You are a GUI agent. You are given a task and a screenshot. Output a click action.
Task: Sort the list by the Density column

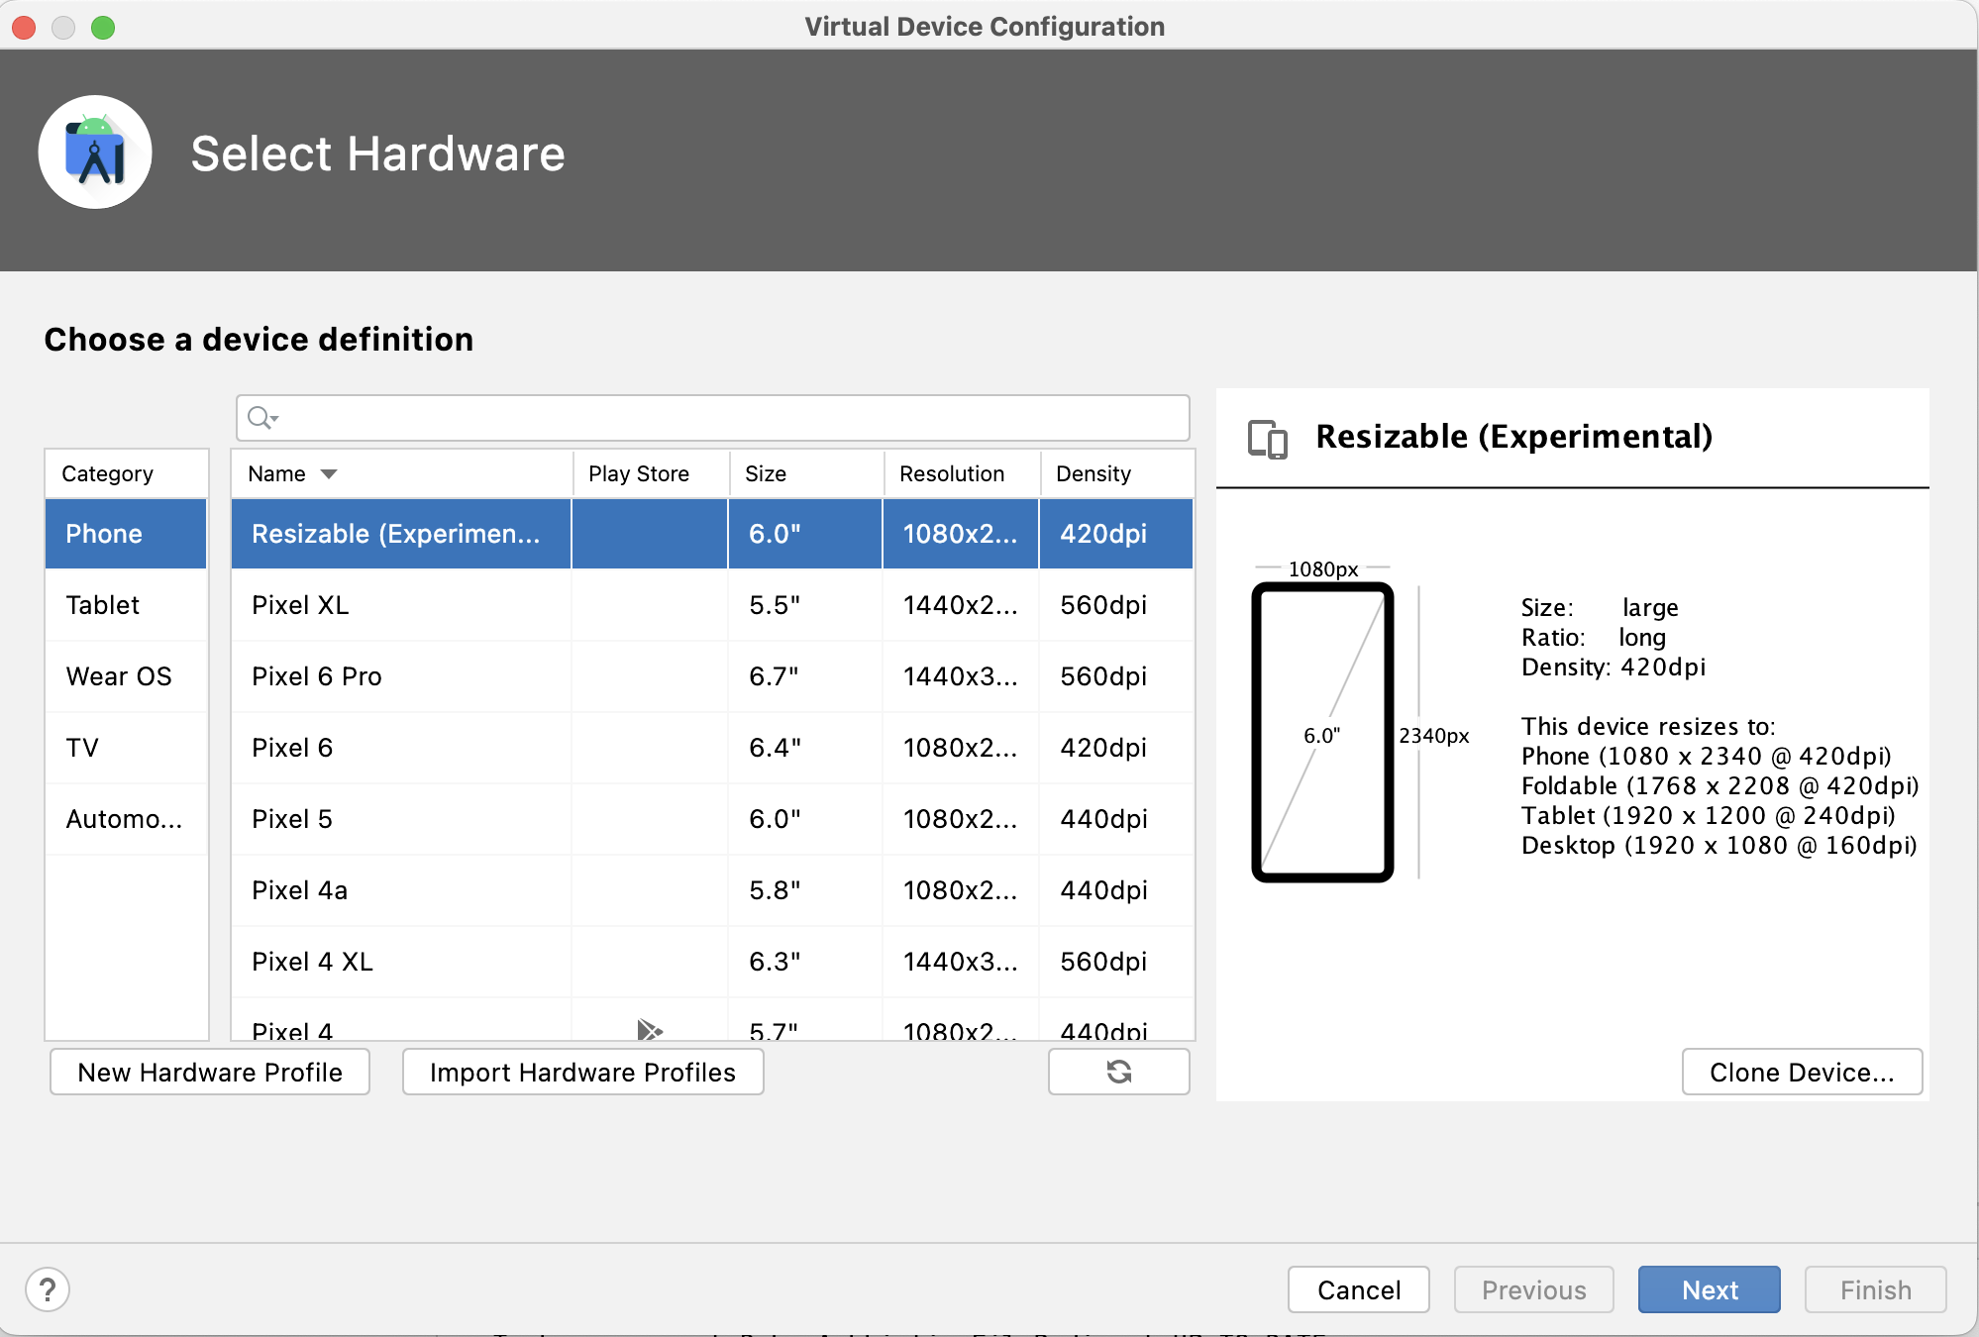[1093, 474]
